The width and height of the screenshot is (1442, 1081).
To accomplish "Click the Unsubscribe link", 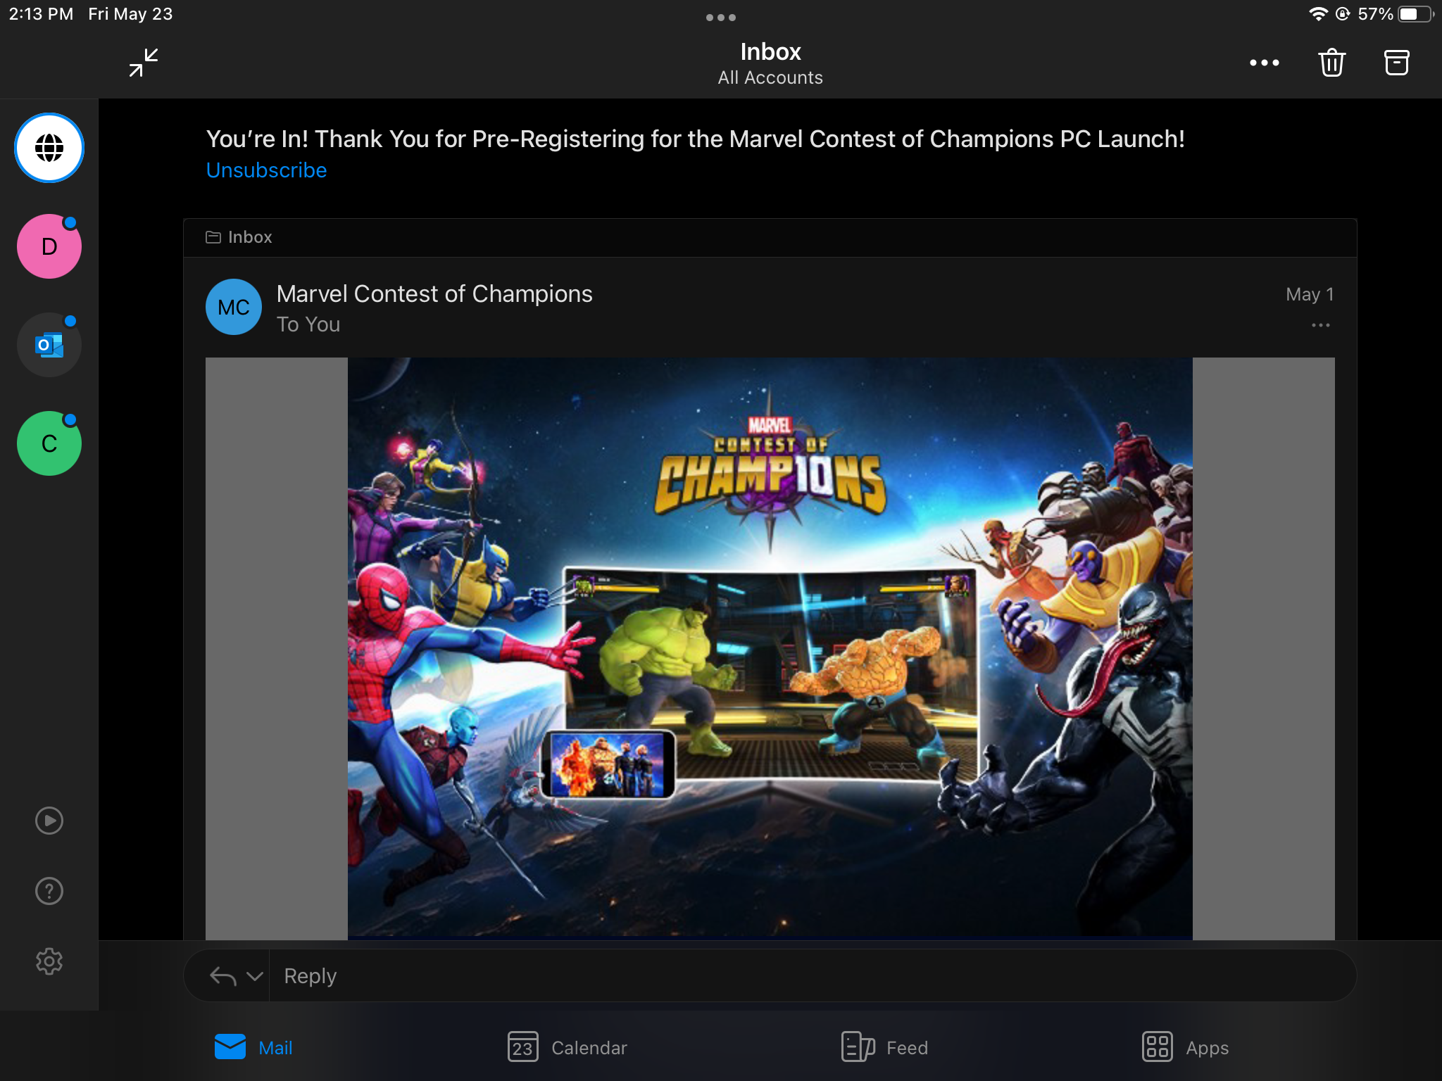I will [266, 170].
